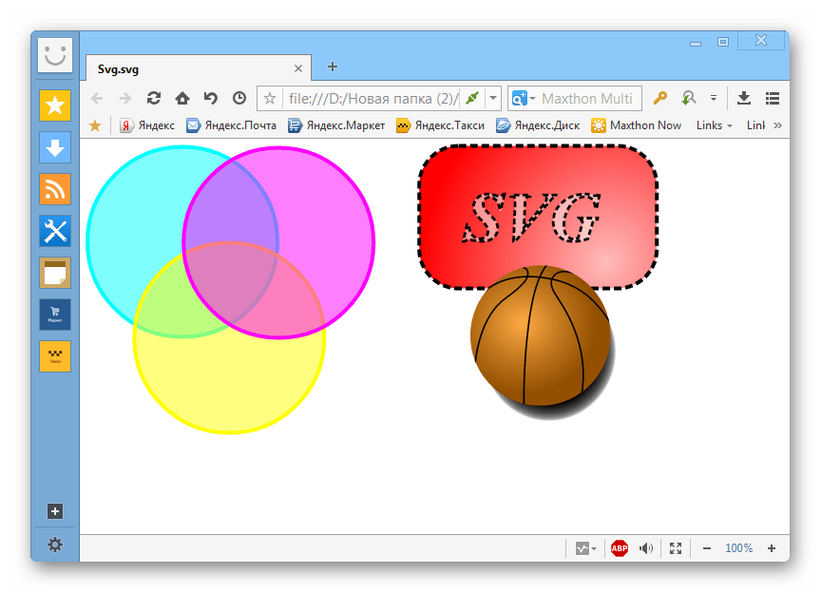The width and height of the screenshot is (821, 593).
Task: Reset the 100% zoom level
Action: coord(738,548)
